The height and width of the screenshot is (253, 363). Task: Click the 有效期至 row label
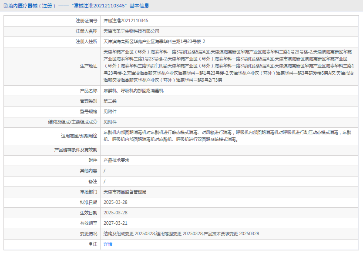tap(88, 223)
